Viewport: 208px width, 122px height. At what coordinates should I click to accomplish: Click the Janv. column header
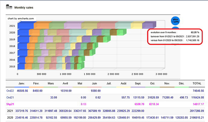(22, 83)
